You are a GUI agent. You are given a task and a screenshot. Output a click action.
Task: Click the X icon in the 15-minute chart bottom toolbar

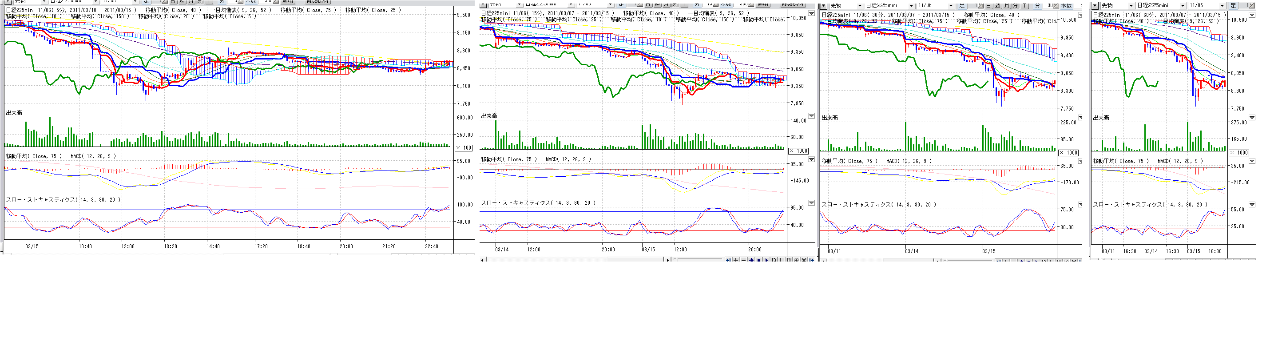(804, 260)
